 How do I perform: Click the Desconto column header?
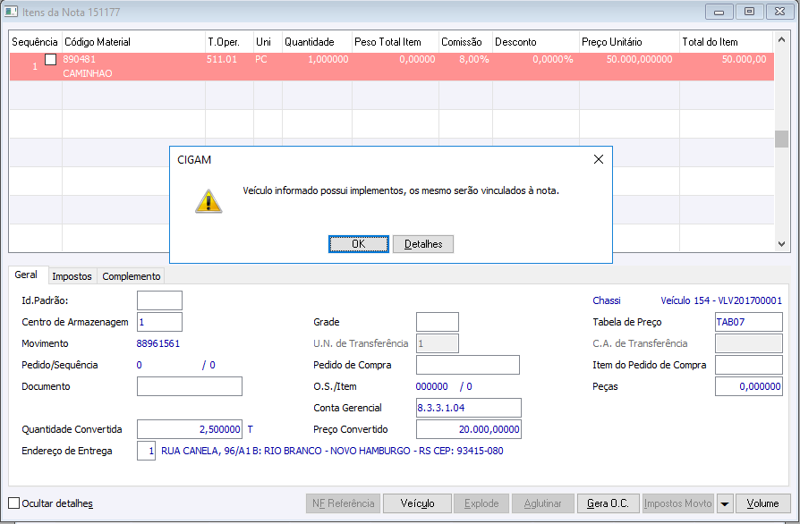536,42
